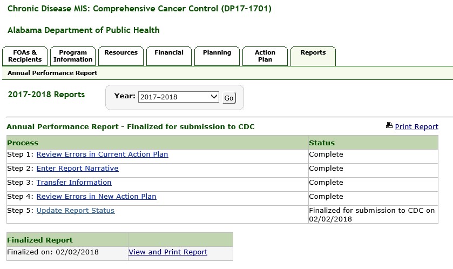Open Review Errors in Current Action Plan
Image resolution: width=453 pixels, height=269 pixels.
pyautogui.click(x=102, y=154)
